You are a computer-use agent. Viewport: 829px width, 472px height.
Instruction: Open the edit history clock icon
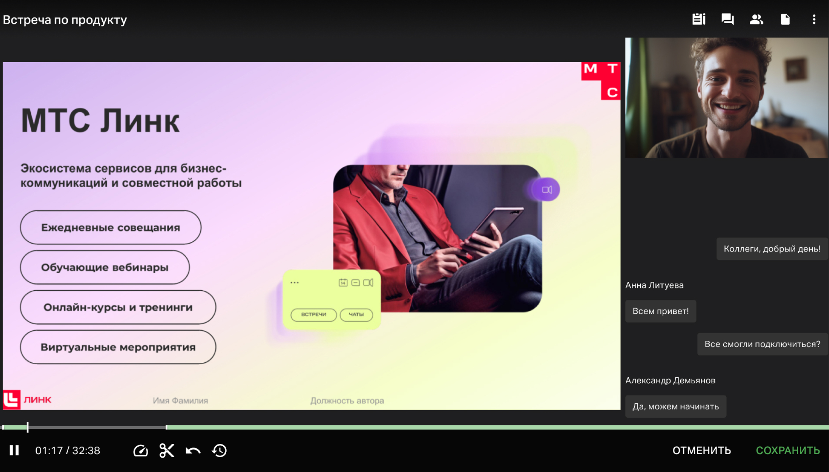[x=219, y=451]
